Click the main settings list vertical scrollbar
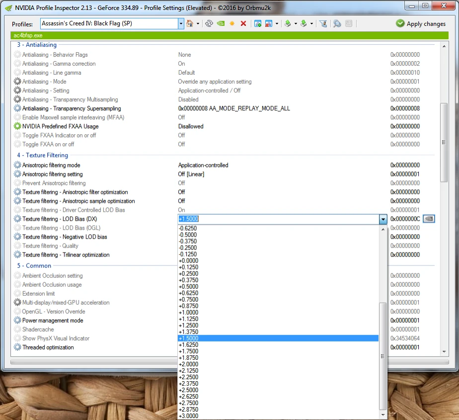Image resolution: width=459 pixels, height=420 pixels. (x=444, y=142)
